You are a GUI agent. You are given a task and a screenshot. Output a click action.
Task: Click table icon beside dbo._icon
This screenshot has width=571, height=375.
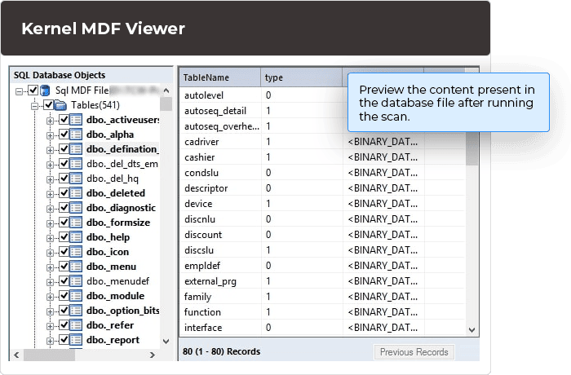click(x=76, y=252)
